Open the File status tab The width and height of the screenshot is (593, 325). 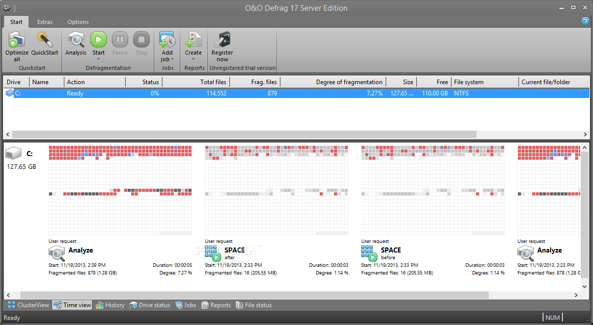pyautogui.click(x=254, y=305)
